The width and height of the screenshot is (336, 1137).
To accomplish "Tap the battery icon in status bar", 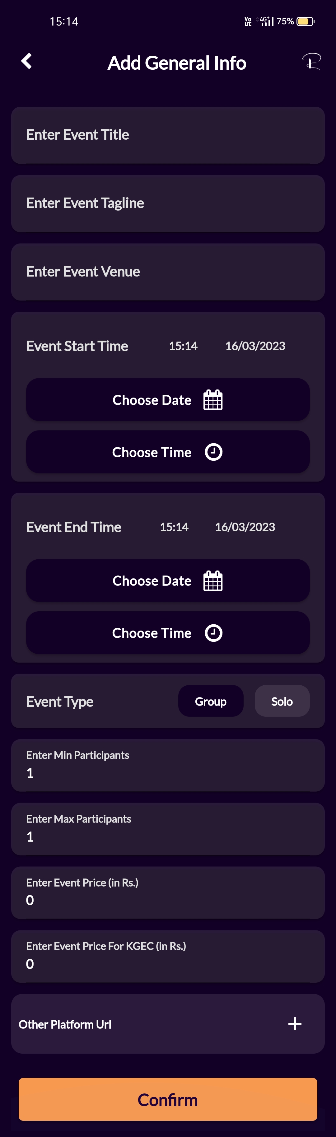I will pos(305,21).
